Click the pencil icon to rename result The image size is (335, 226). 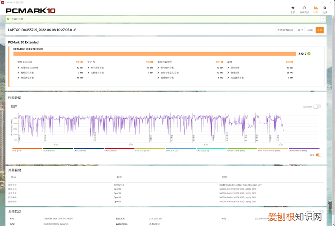pos(75,30)
